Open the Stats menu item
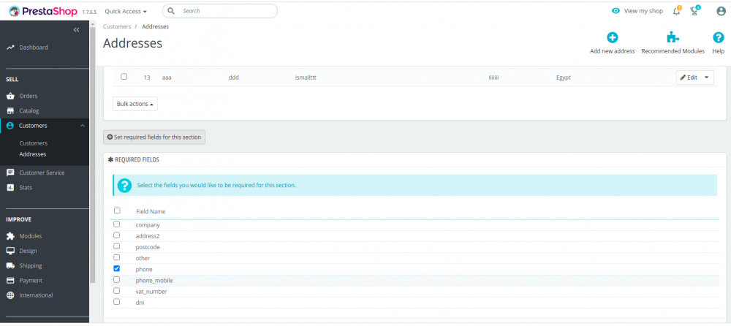 (26, 187)
